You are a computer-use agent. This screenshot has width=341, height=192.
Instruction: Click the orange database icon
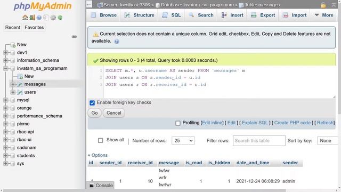pos(13,108)
